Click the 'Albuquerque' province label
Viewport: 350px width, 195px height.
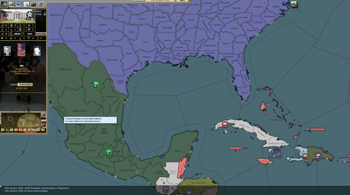(56, 15)
